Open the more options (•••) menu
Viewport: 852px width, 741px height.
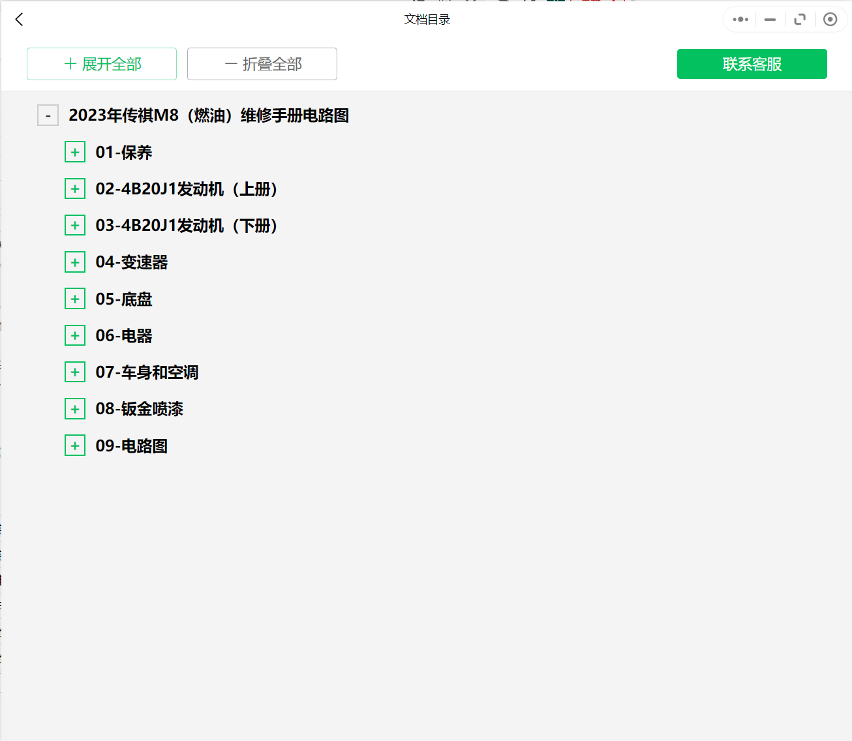pos(739,19)
